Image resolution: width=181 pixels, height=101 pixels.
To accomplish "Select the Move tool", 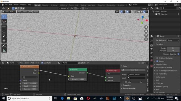I will (x=4, y=27).
